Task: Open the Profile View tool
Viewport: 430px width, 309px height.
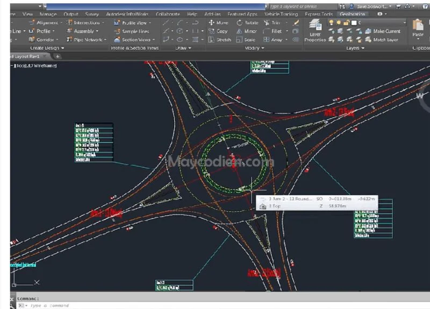Action: point(131,23)
